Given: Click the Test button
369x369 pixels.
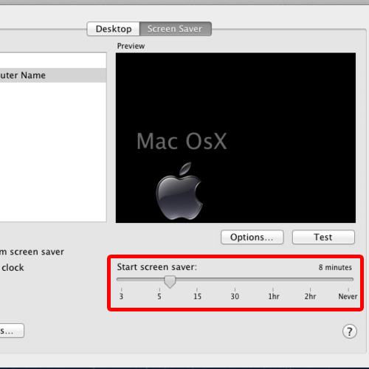Looking at the screenshot, I should click(323, 237).
